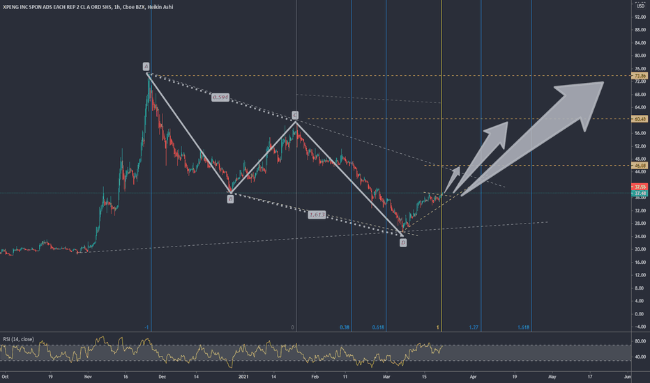Image resolution: width=650 pixels, height=383 pixels.
Task: Click 68.00 on the price axis
Action: pyautogui.click(x=640, y=95)
